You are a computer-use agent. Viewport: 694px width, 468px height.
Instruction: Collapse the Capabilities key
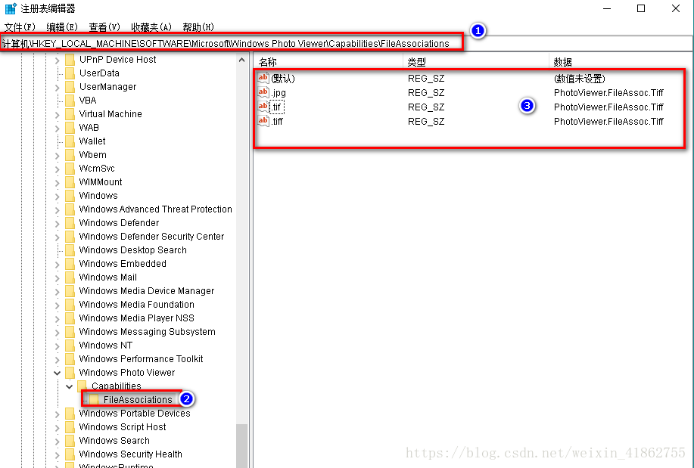pyautogui.click(x=69, y=386)
